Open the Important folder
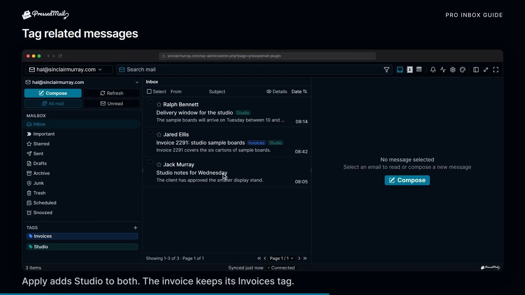The height and width of the screenshot is (295, 525). click(x=82, y=134)
